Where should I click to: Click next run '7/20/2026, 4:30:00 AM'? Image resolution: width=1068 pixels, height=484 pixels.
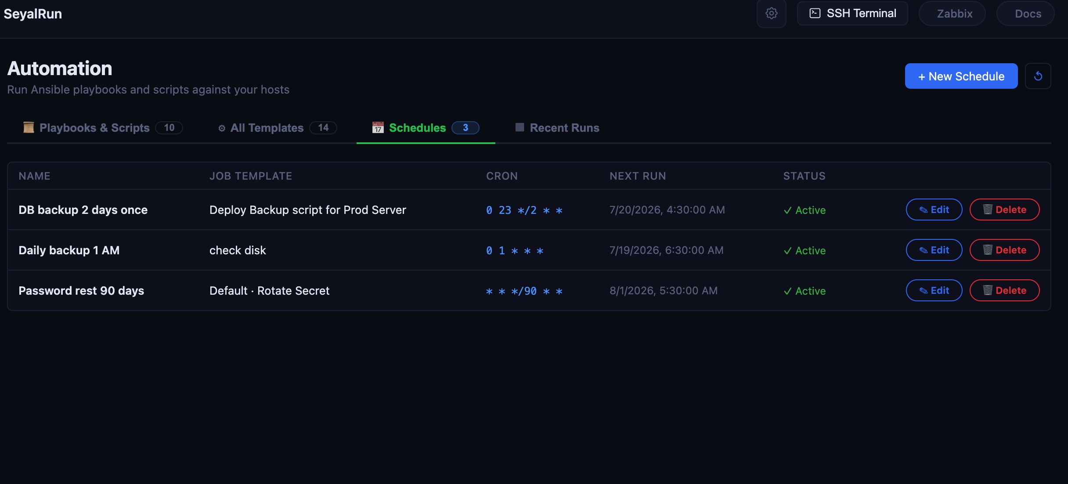click(x=667, y=210)
